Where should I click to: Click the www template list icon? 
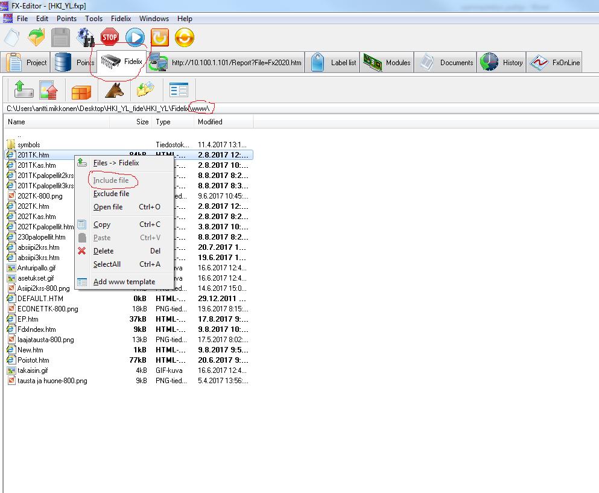click(x=179, y=90)
